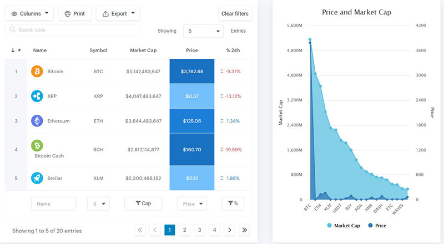Viewport: 444px width, 244px height.
Task: Click the BTC market cap data point
Action: click(310, 39)
